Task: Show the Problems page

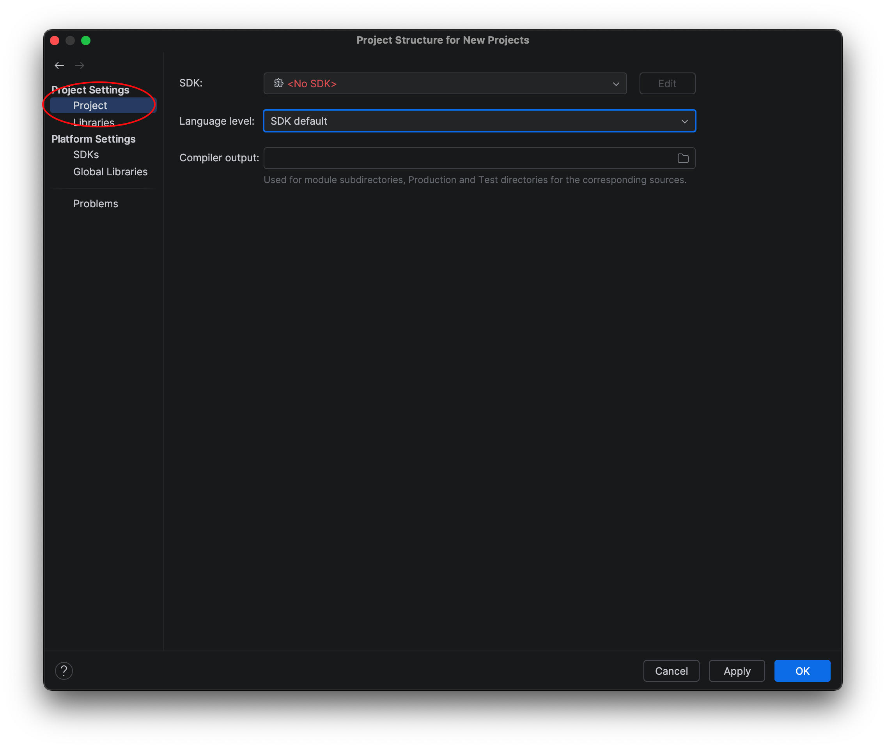Action: (96, 203)
